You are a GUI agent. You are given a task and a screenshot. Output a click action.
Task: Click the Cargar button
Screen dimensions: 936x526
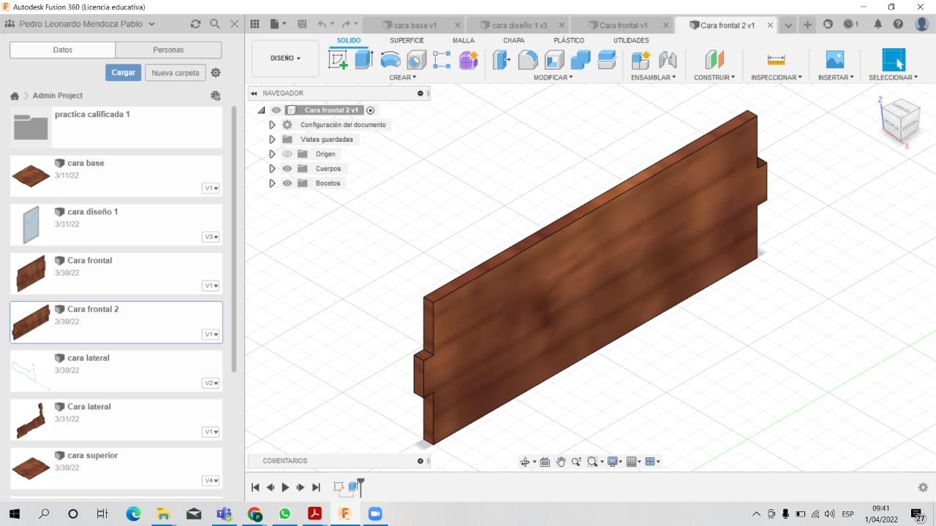point(124,73)
